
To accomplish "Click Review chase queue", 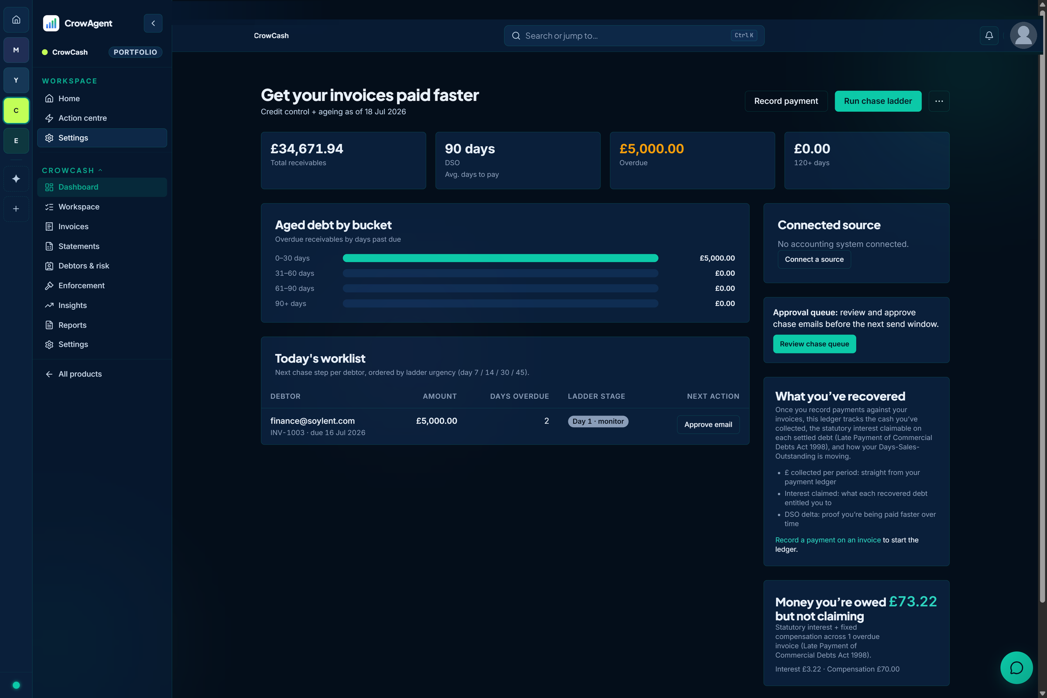I will pos(814,344).
